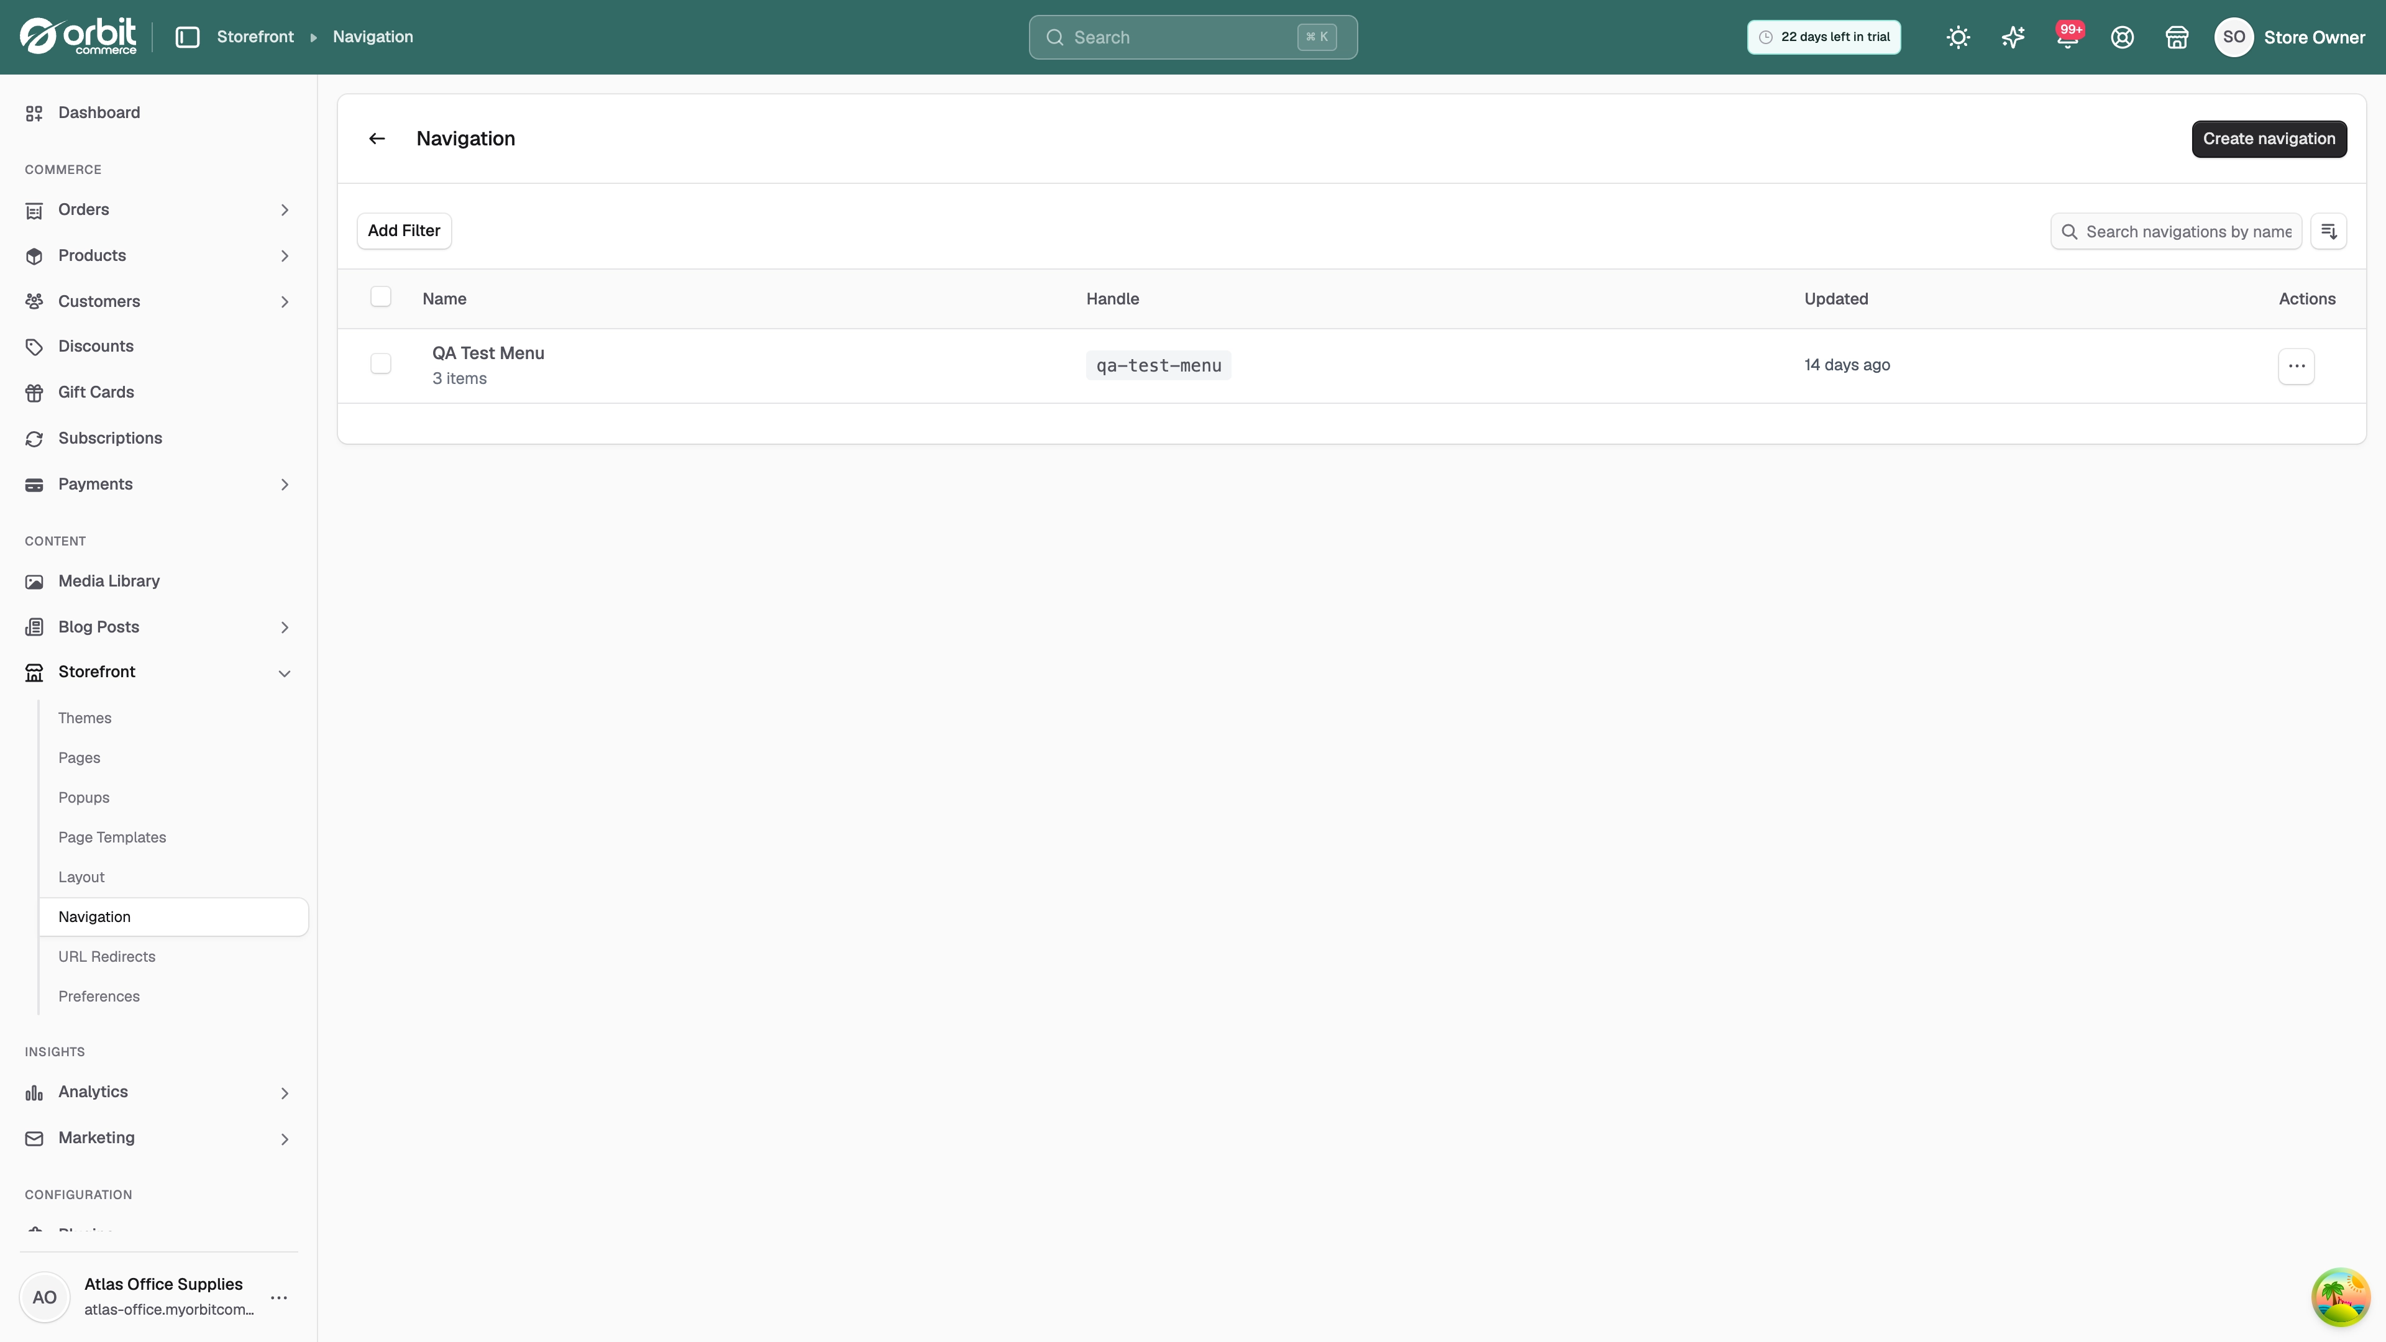Click the Add Filter button
The width and height of the screenshot is (2386, 1342).
(404, 231)
